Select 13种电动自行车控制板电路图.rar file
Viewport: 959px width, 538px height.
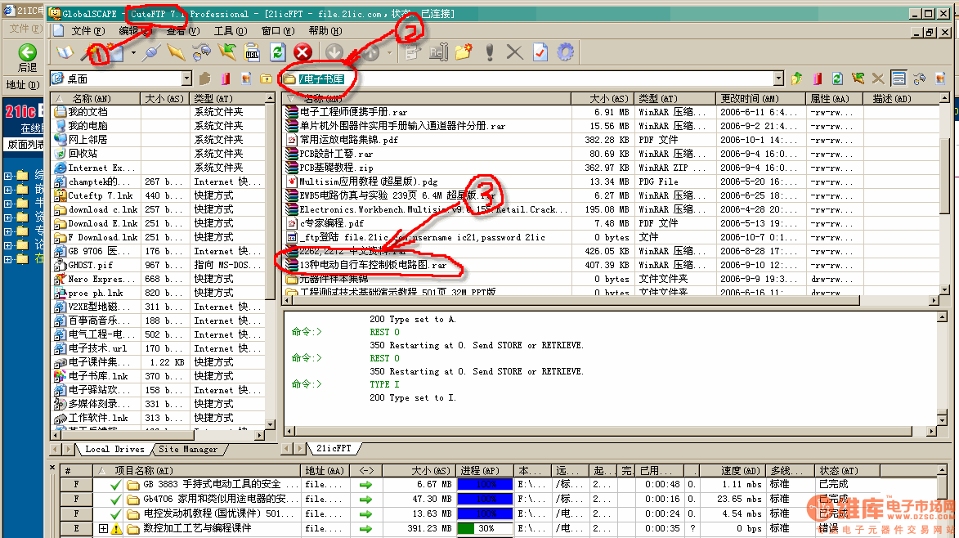pyautogui.click(x=373, y=265)
